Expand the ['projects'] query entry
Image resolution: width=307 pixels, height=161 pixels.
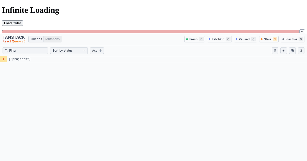point(20,59)
